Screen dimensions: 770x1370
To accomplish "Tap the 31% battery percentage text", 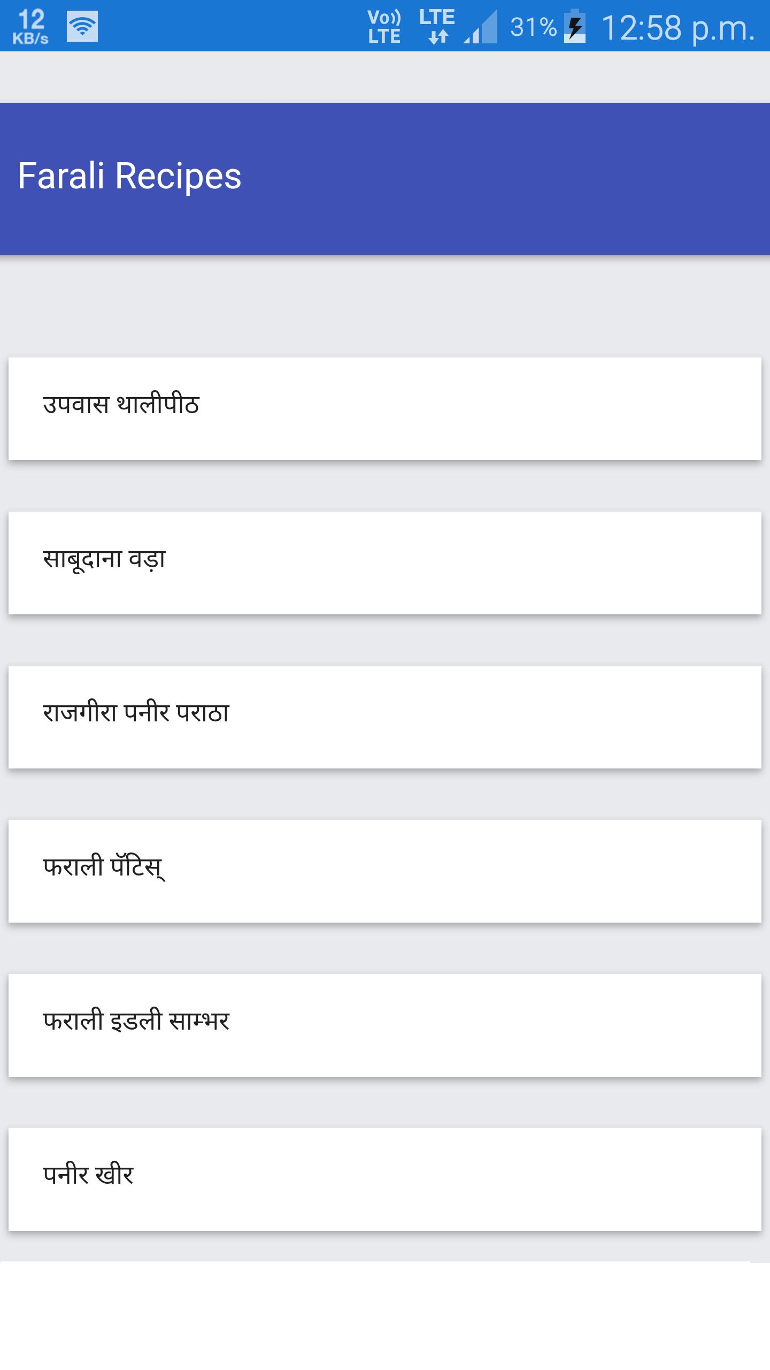I will pos(533,27).
